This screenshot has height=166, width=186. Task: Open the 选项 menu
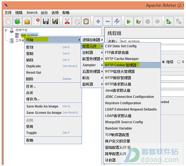click(55, 12)
